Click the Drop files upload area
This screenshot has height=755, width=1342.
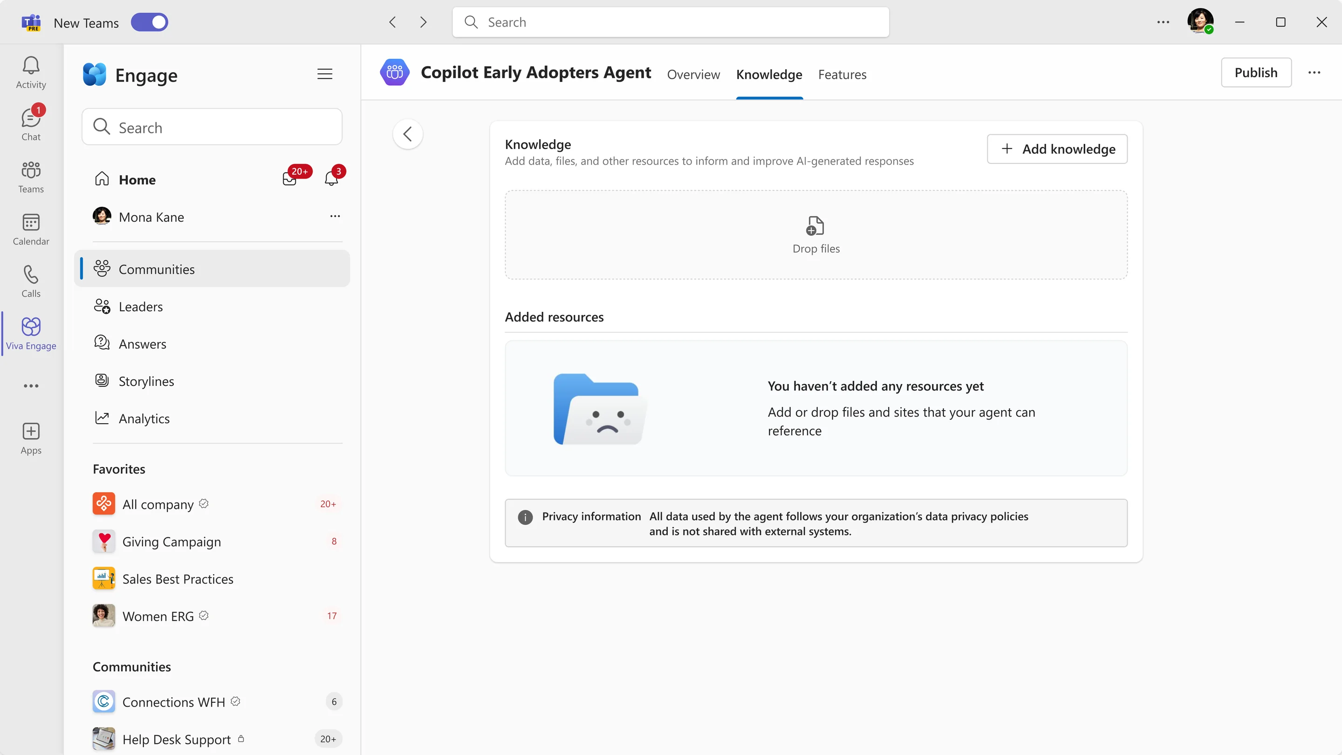coord(816,234)
